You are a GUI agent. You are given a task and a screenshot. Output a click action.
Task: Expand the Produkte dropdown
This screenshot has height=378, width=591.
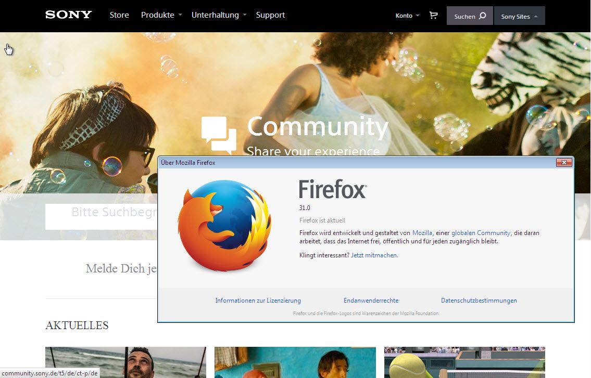161,15
